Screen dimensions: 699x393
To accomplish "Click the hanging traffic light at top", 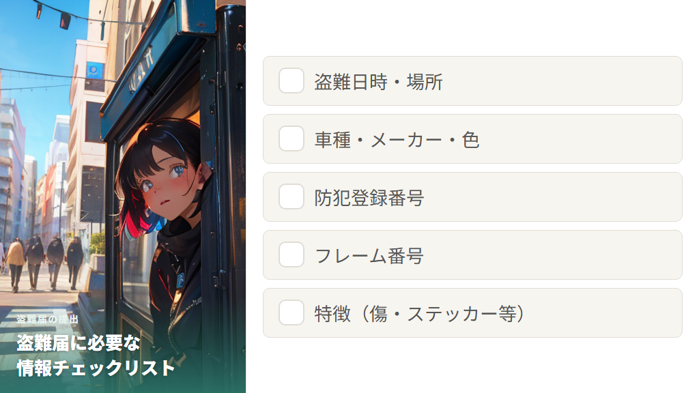I will [65, 20].
